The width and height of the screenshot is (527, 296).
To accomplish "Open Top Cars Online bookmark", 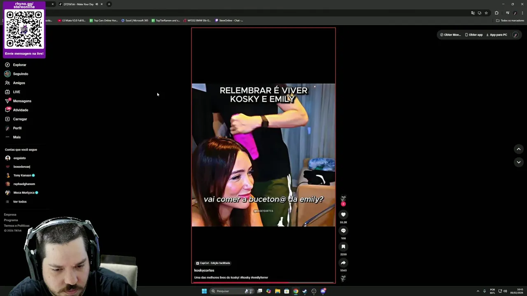I will (103, 21).
